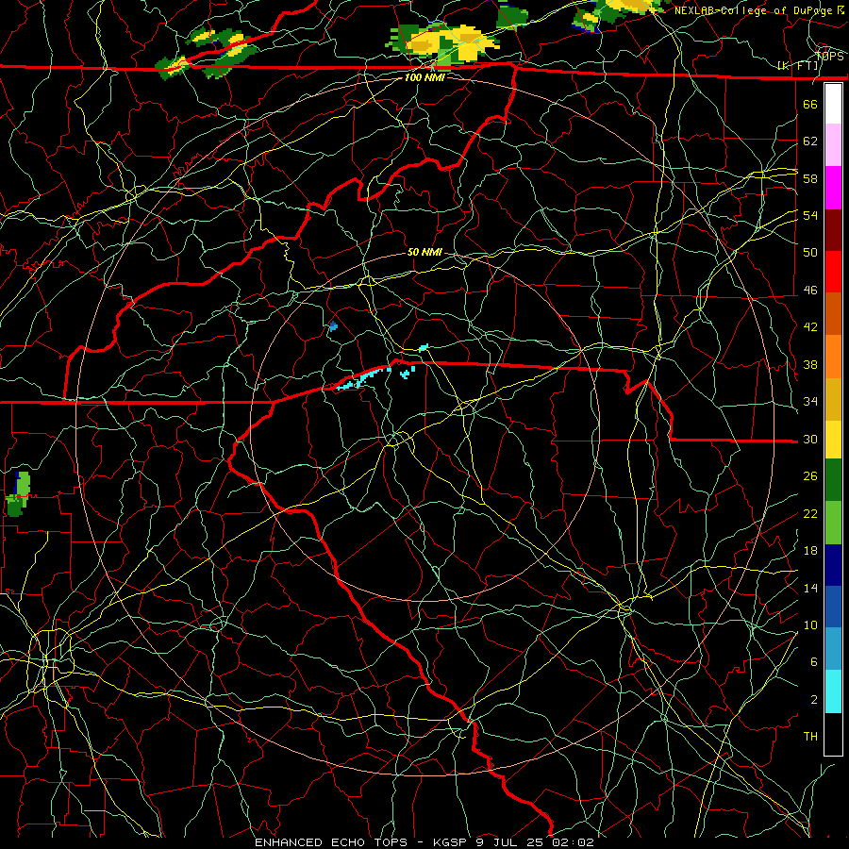Click the small blue echo northwest of center
The height and width of the screenshot is (849, 849).
333,326
